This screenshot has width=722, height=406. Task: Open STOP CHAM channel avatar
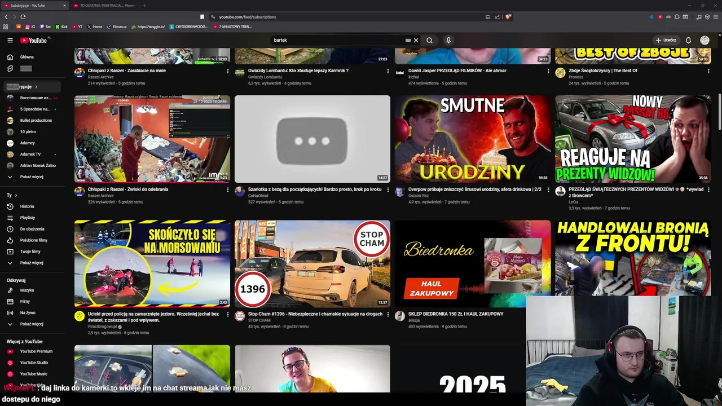pyautogui.click(x=240, y=316)
